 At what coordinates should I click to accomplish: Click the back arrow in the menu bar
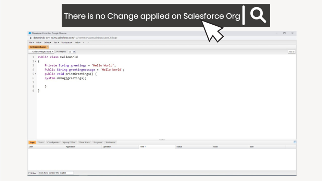pos(84,42)
